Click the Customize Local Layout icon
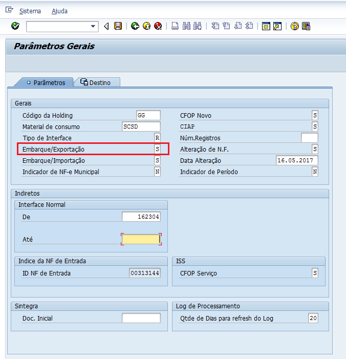This screenshot has width=346, height=359. pos(306,26)
